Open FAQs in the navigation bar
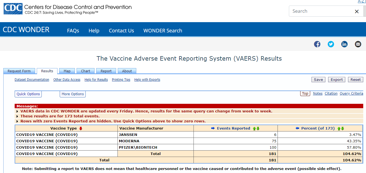 tap(73, 31)
